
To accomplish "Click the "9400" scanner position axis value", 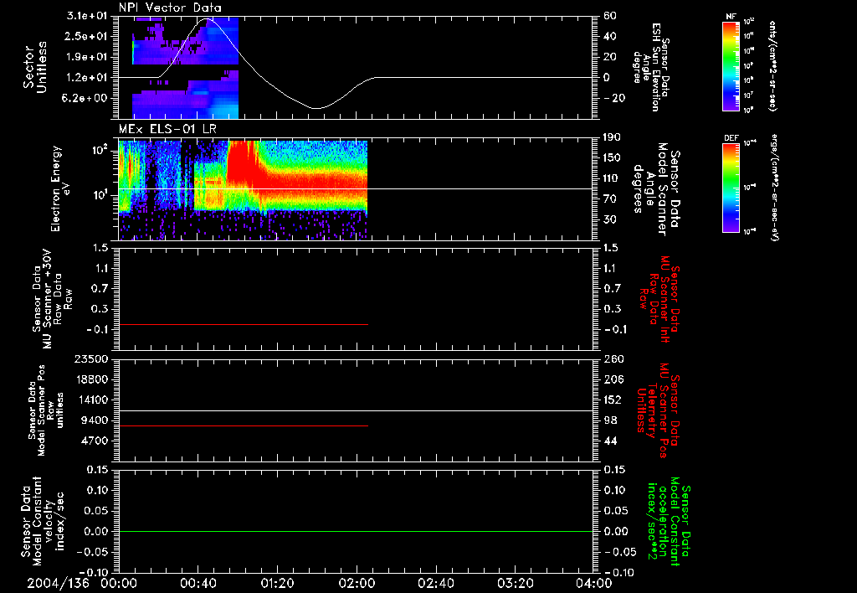I will click(x=95, y=420).
